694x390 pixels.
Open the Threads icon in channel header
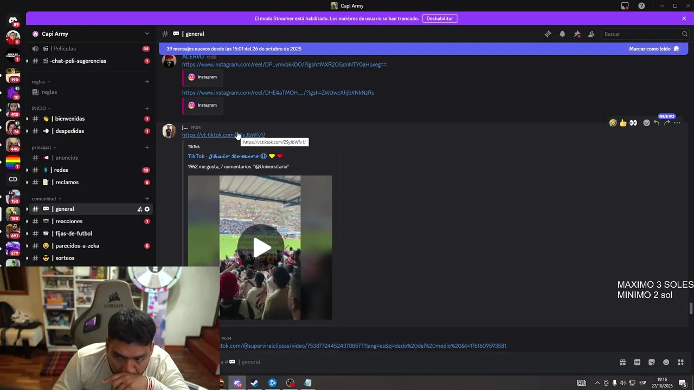(x=548, y=34)
